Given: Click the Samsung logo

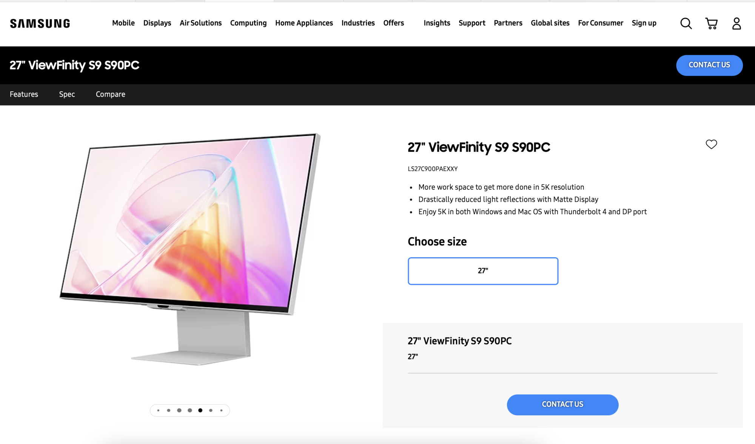Looking at the screenshot, I should (40, 23).
